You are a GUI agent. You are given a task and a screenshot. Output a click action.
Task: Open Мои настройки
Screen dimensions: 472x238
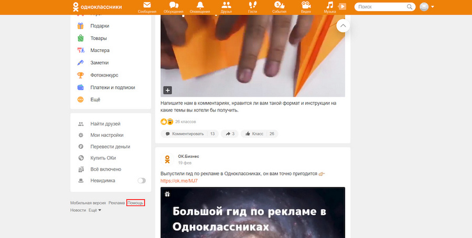(x=107, y=135)
